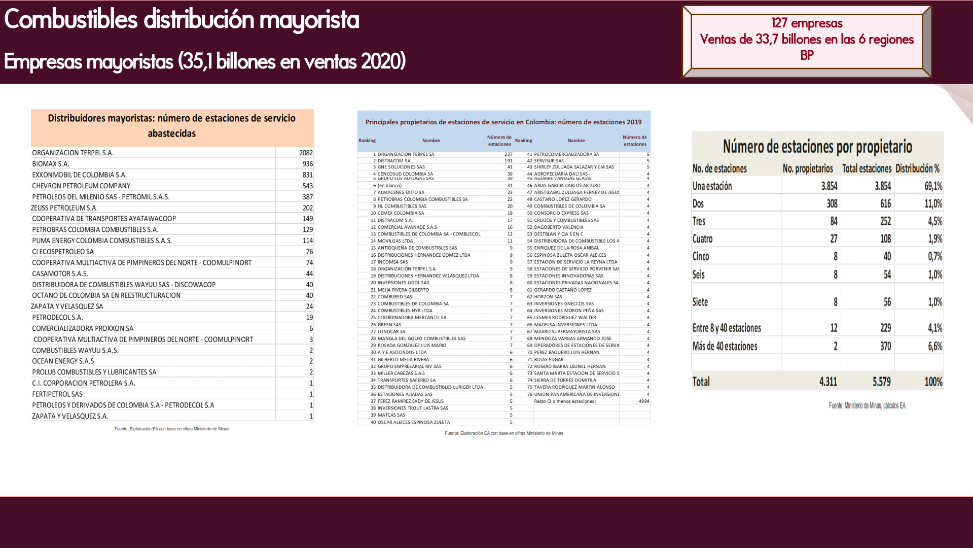Click 'PROLUB COMBUSTIBLES Y LUBRICANTES SA' row
Image resolution: width=973 pixels, height=548 pixels.
pos(172,372)
